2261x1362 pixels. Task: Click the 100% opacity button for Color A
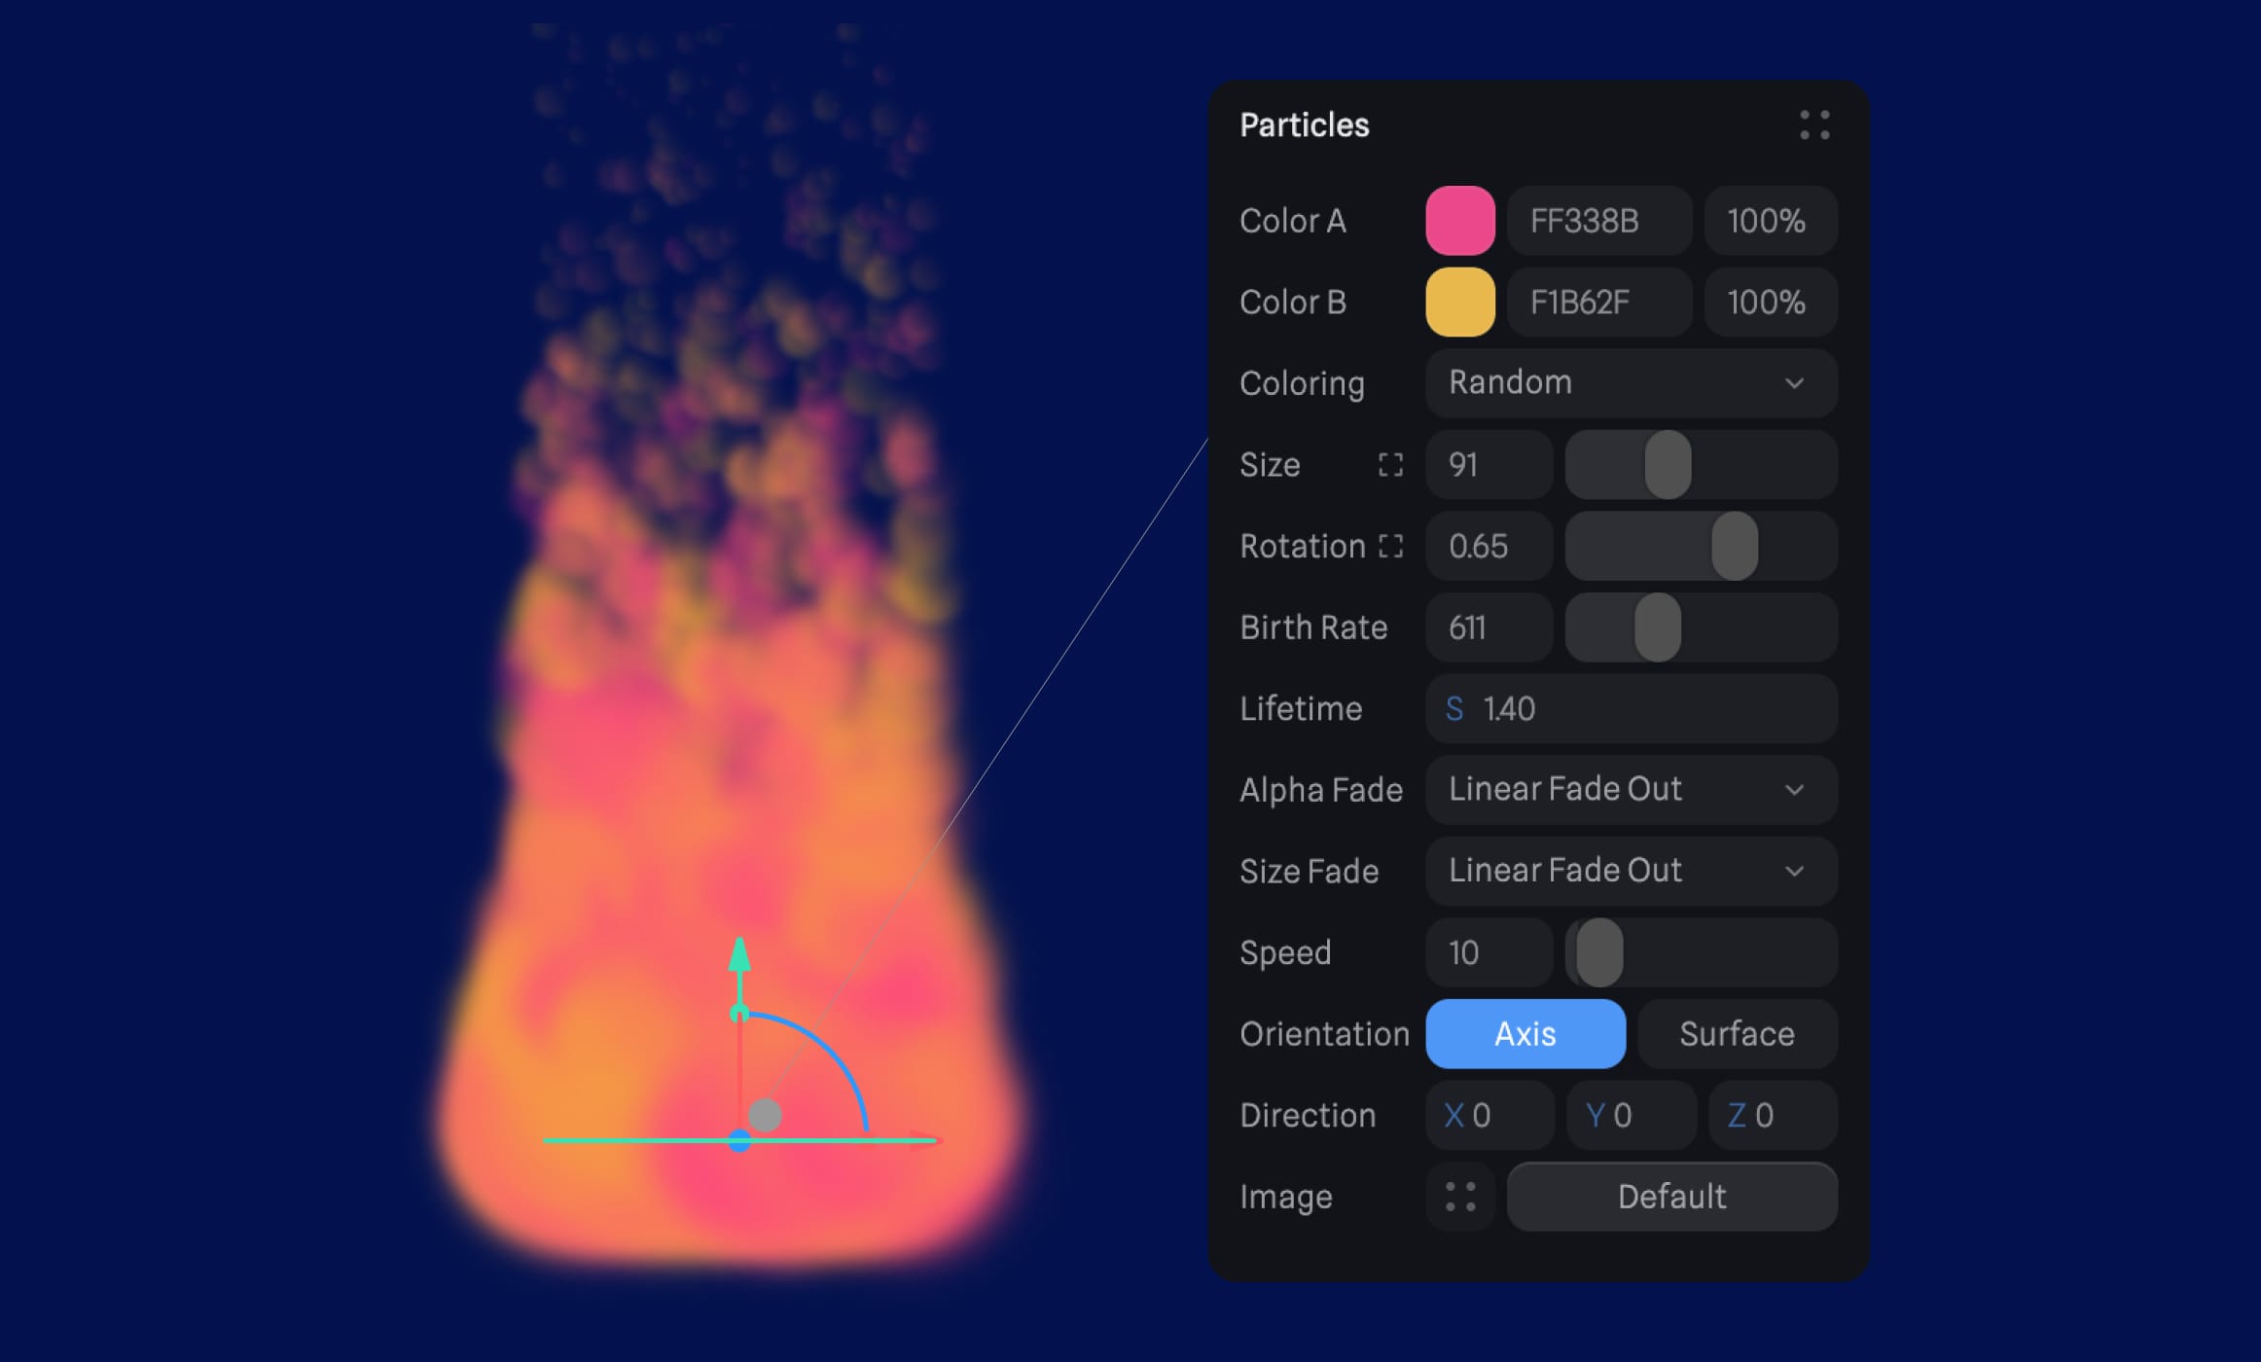(x=1770, y=221)
